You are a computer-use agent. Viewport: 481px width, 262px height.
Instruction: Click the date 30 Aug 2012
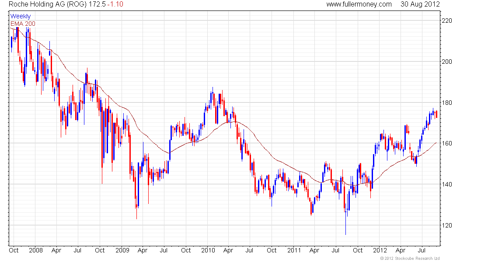[x=420, y=4]
